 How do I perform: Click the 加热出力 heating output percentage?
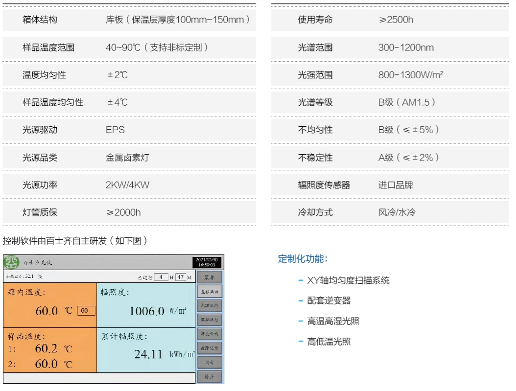click(24, 276)
